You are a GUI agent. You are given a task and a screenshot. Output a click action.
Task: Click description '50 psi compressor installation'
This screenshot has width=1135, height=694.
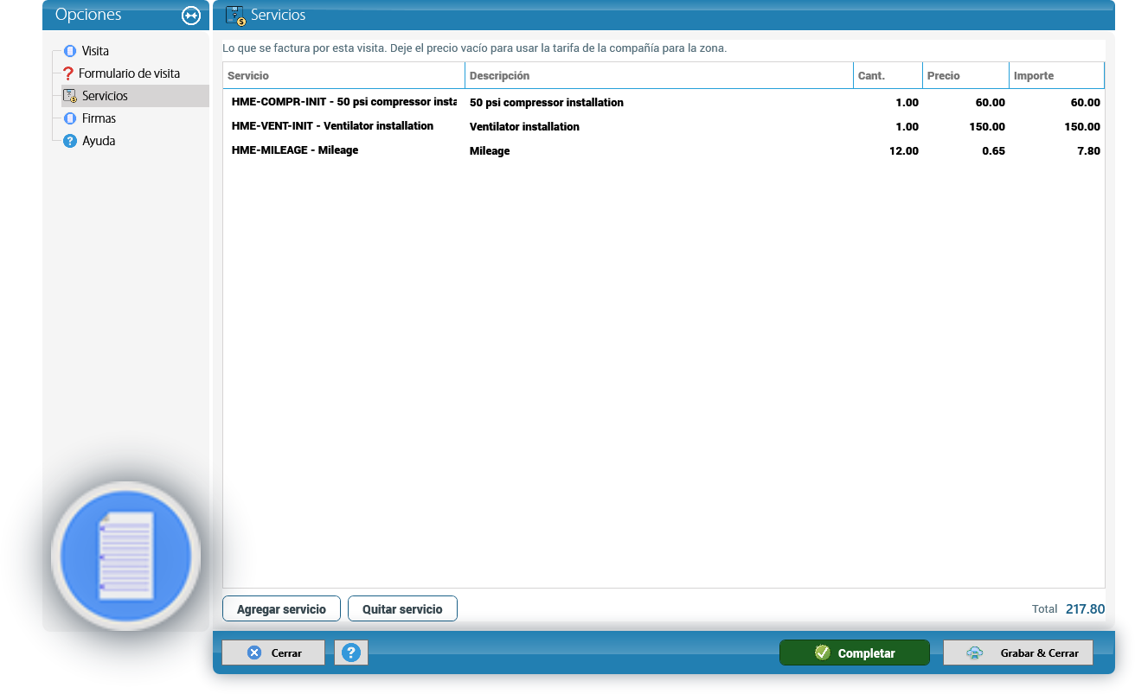[x=547, y=103]
